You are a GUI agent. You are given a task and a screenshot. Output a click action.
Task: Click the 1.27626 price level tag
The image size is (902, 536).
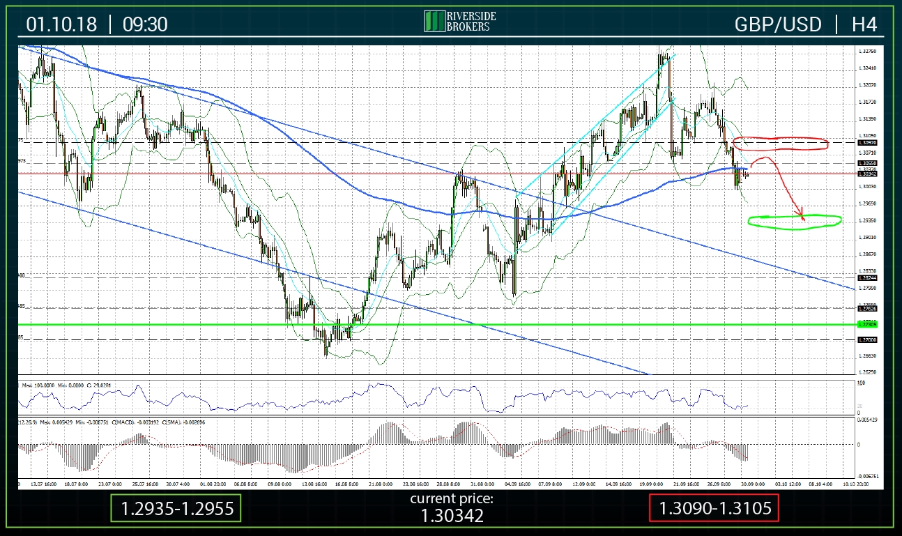coord(867,308)
